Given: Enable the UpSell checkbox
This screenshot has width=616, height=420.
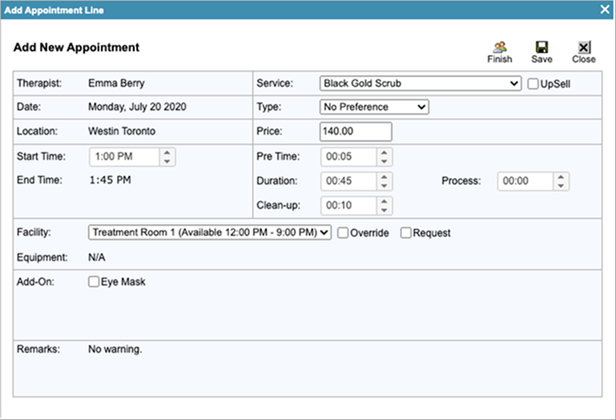Looking at the screenshot, I should click(533, 84).
